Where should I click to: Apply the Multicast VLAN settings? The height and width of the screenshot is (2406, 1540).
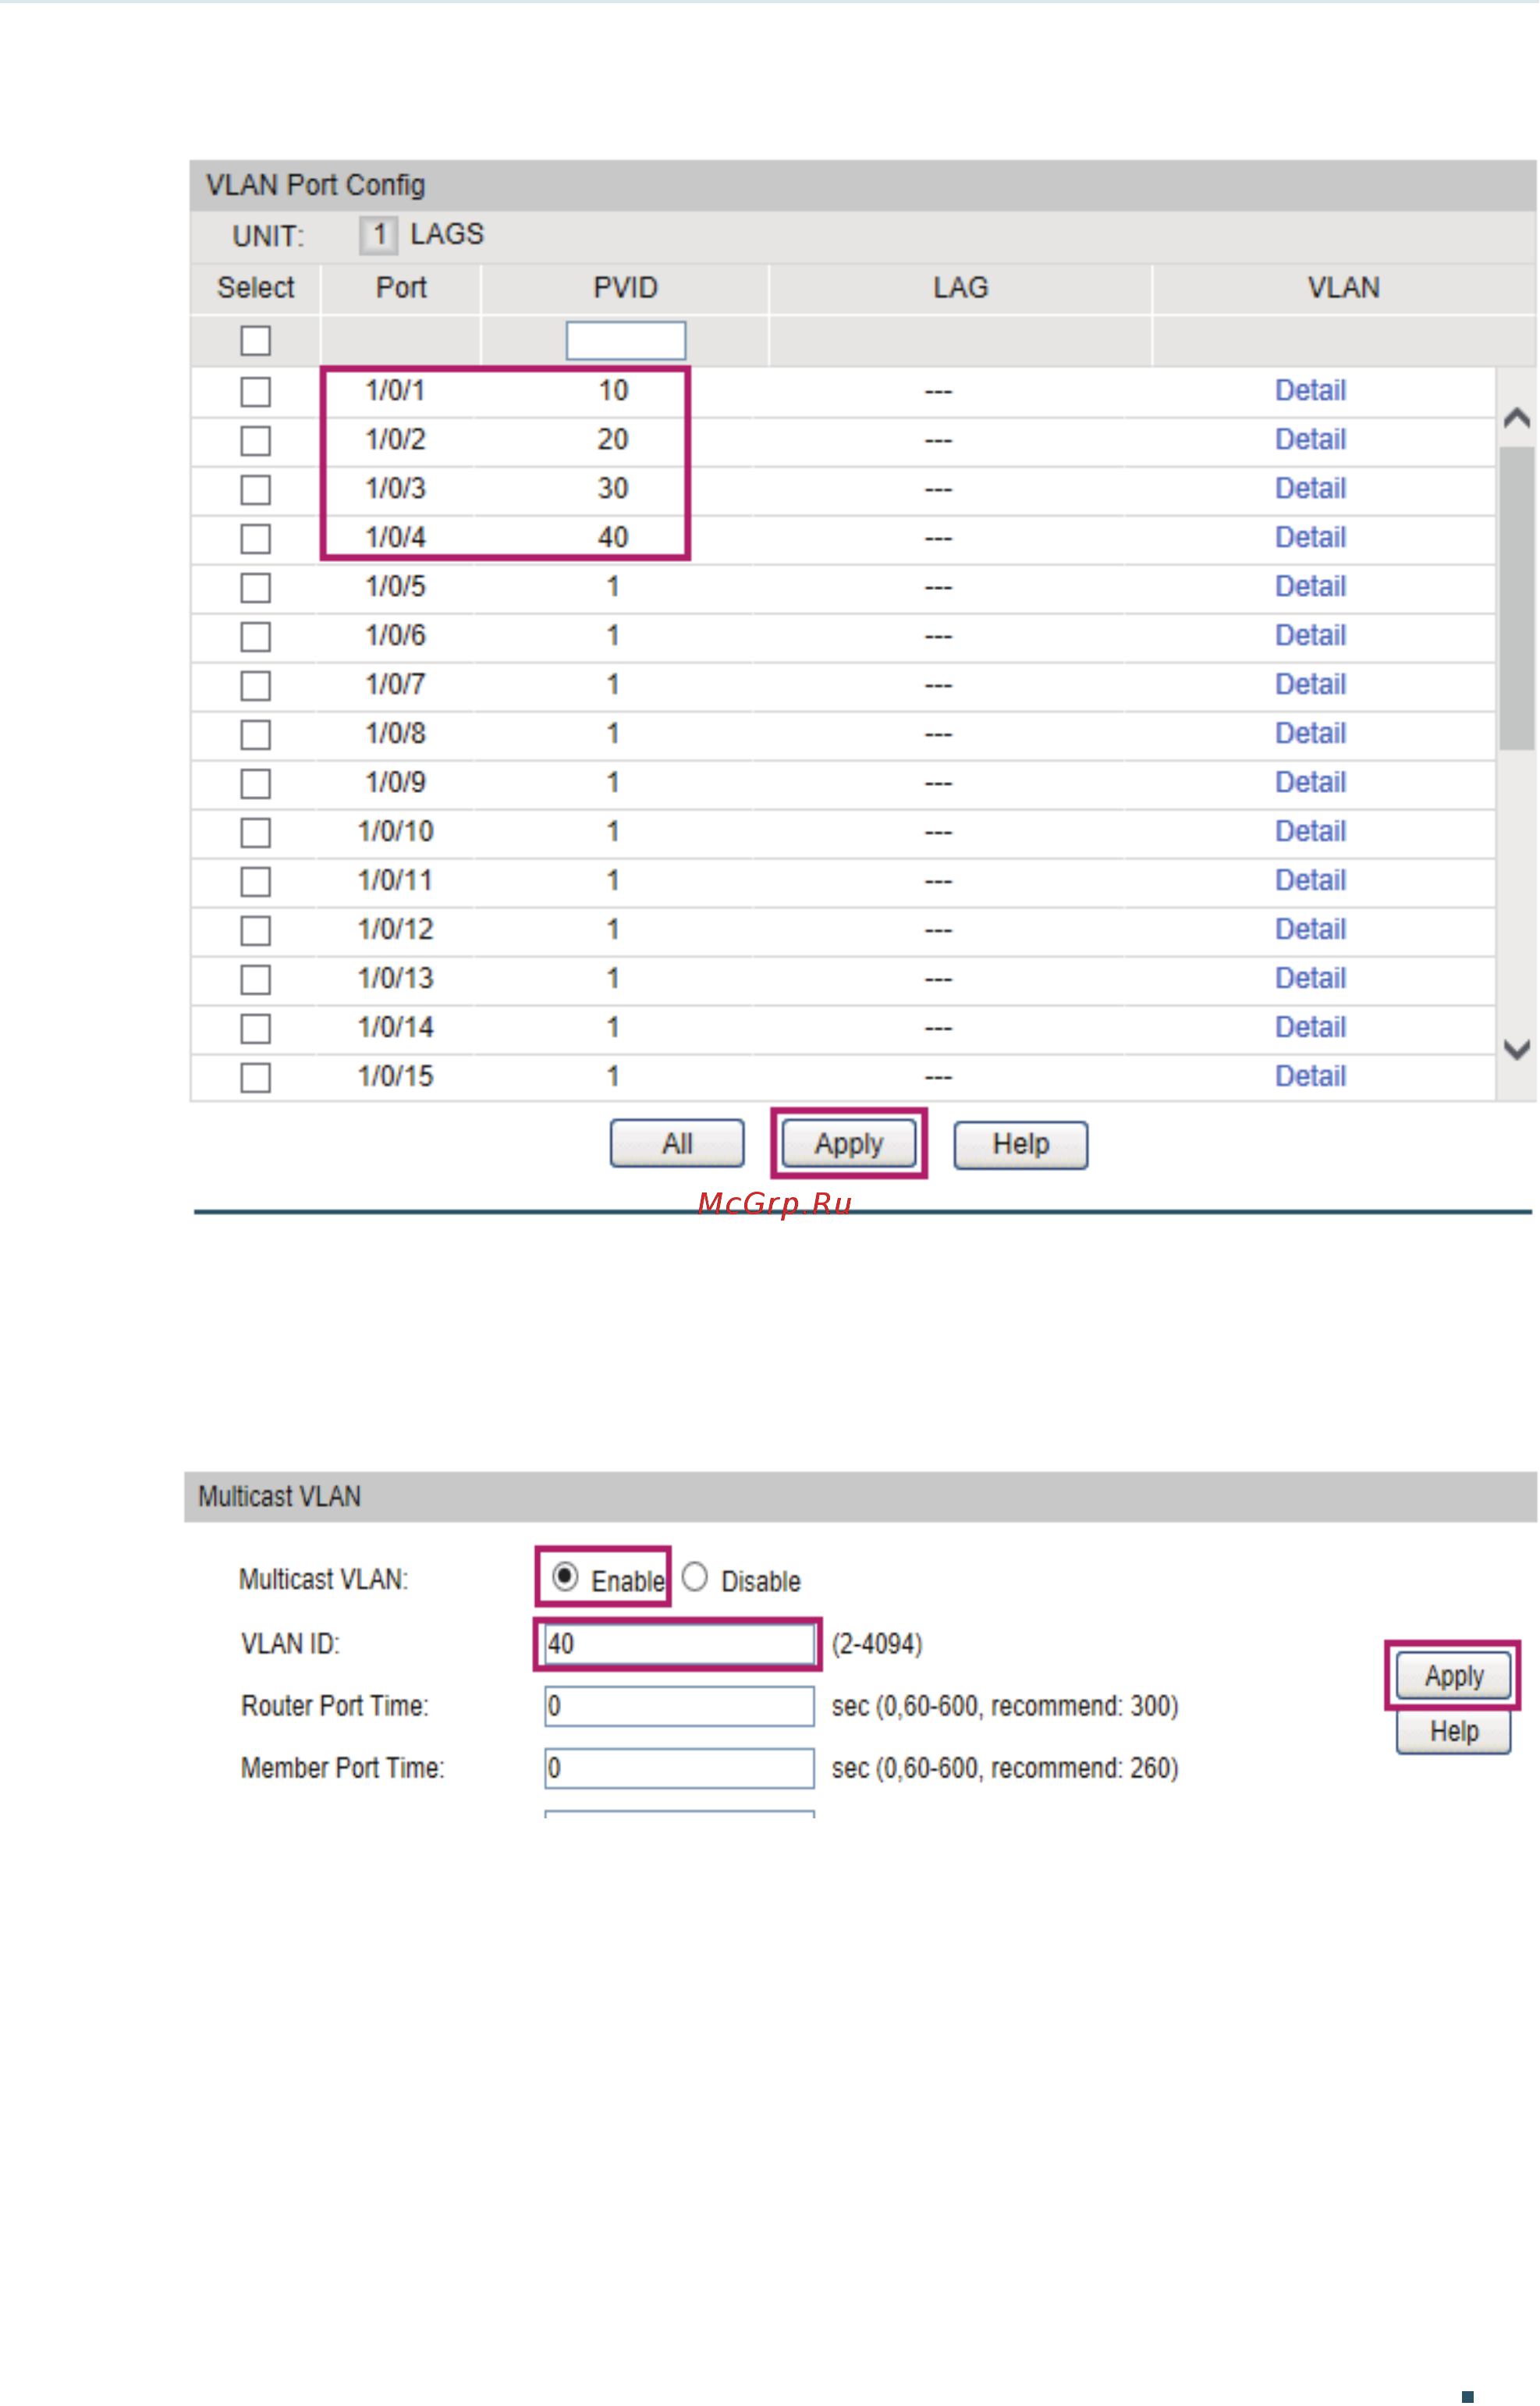click(x=1452, y=1675)
